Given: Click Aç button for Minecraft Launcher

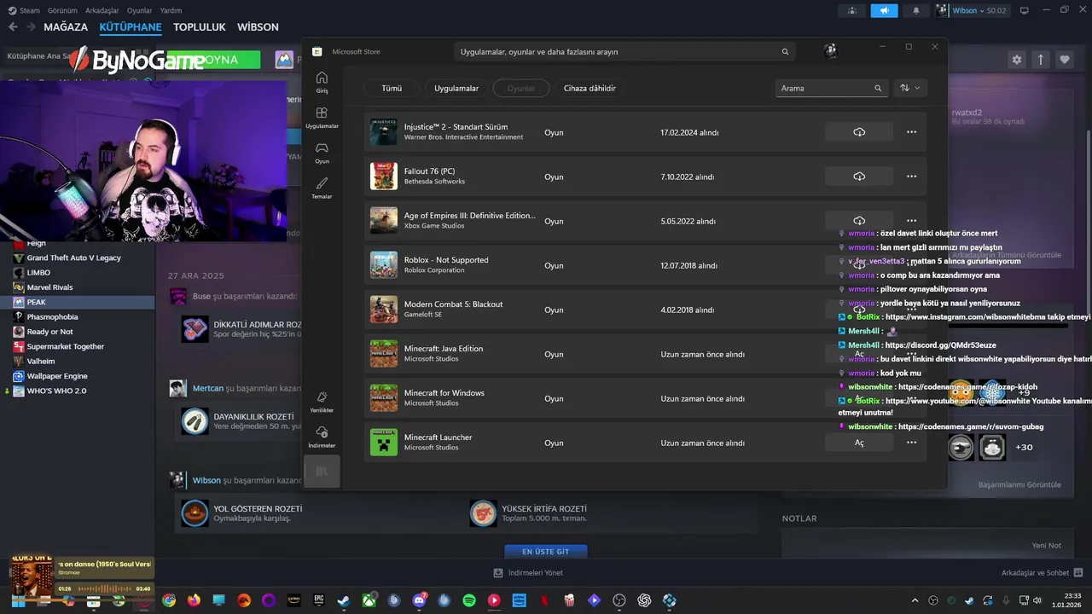Looking at the screenshot, I should pyautogui.click(x=859, y=443).
